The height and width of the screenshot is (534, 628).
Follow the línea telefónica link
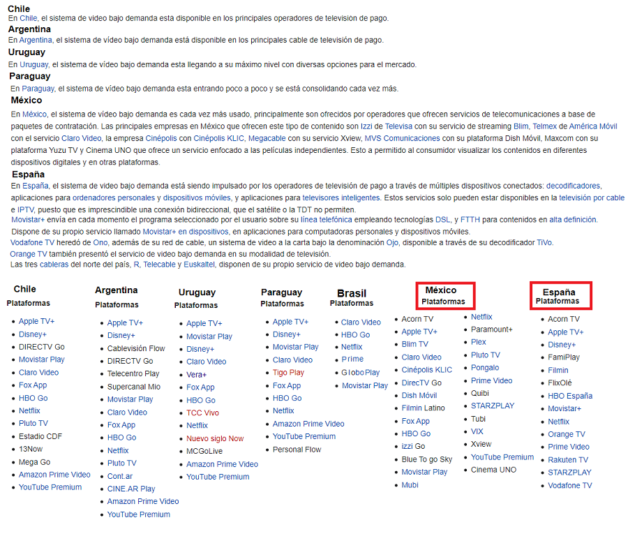(327, 219)
